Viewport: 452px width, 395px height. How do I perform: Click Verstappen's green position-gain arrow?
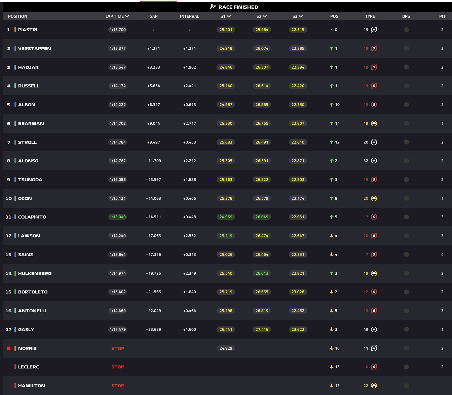point(332,48)
